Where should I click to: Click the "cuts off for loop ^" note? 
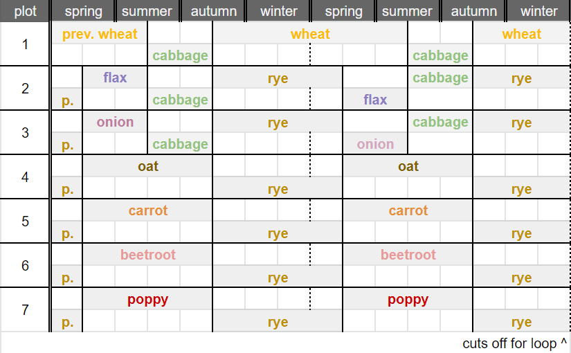click(x=514, y=343)
